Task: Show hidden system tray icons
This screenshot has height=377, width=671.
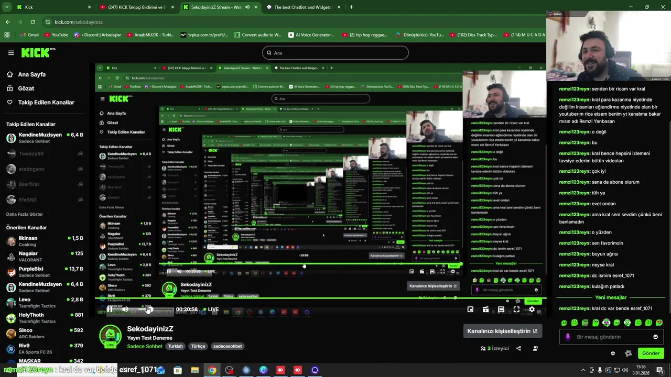Action: [583, 370]
